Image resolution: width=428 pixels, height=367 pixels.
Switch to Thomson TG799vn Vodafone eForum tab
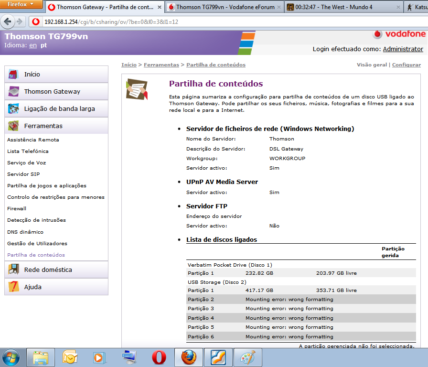[223, 7]
